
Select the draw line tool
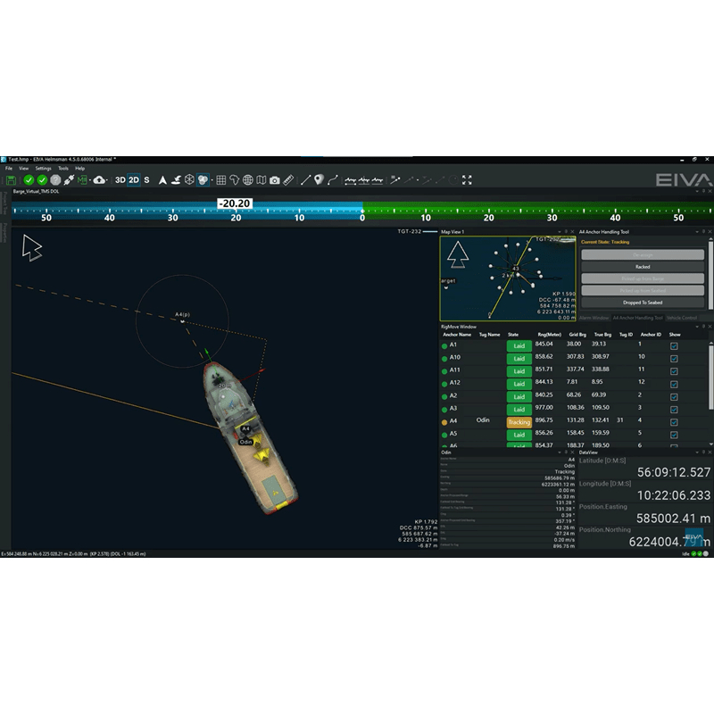tap(305, 180)
